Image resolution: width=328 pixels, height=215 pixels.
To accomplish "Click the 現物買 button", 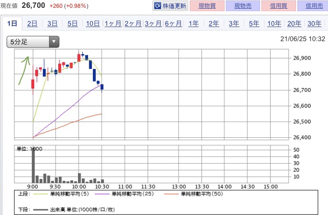I will (207, 6).
